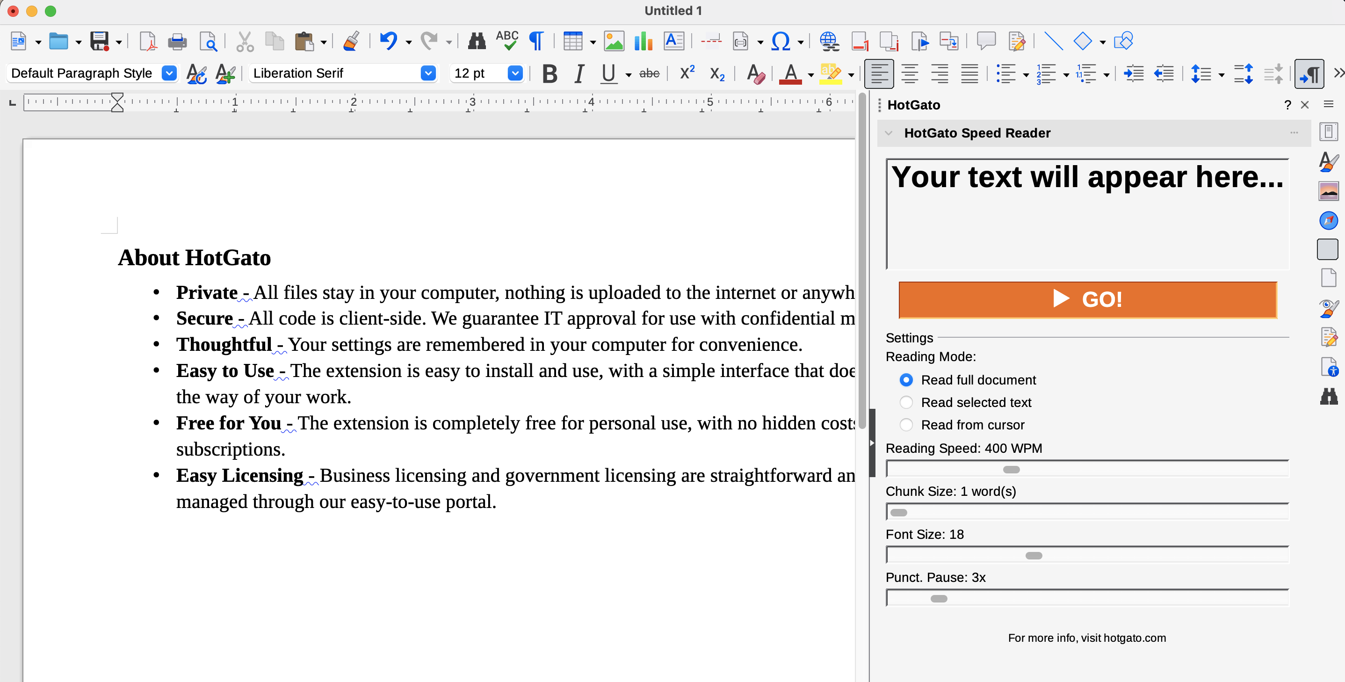Apply yellow highlighting color
This screenshot has height=682, width=1345.
click(x=831, y=73)
